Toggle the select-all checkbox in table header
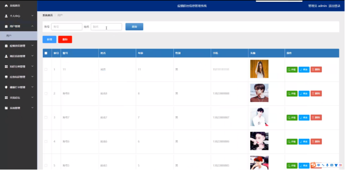Screen dimensions: 345x170 tap(46, 53)
